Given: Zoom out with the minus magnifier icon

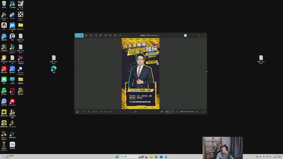Looking at the screenshot, I should pos(177,112).
